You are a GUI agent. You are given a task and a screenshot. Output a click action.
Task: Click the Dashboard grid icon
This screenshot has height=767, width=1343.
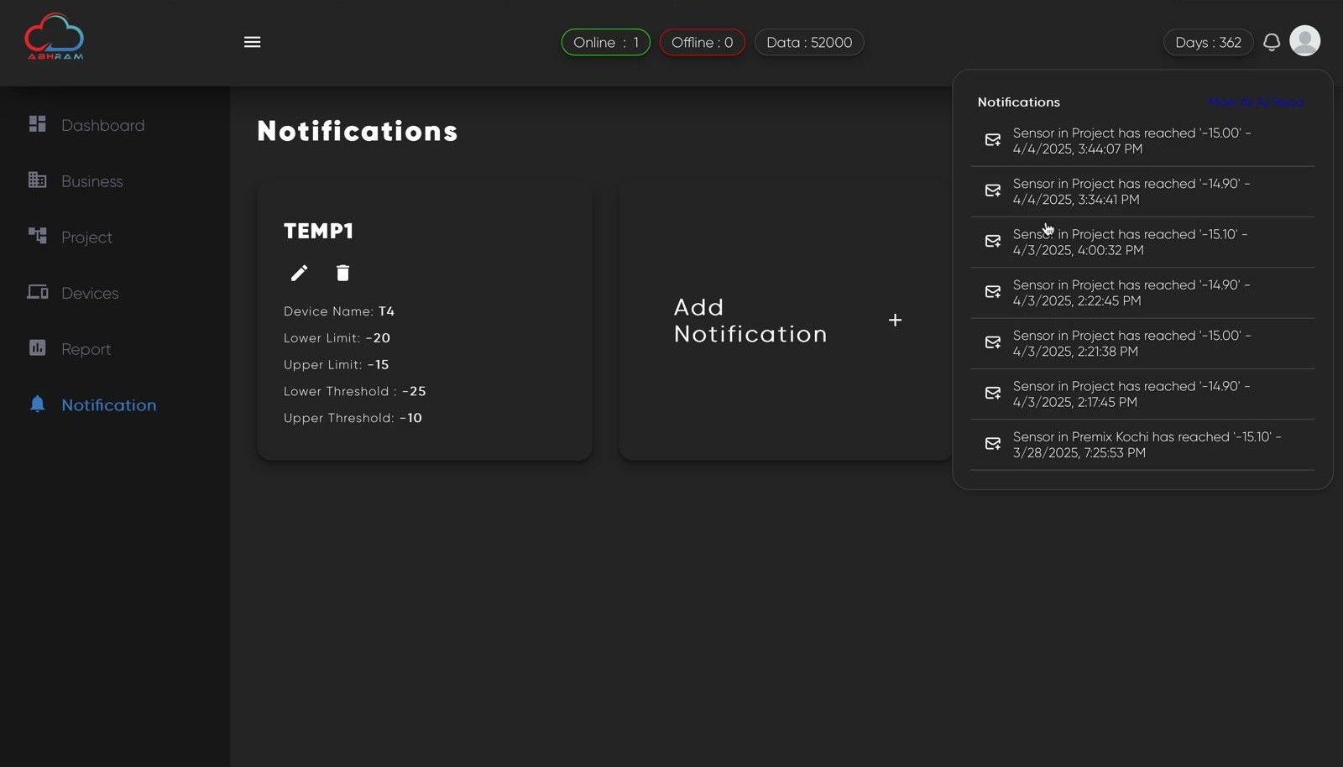pyautogui.click(x=37, y=124)
